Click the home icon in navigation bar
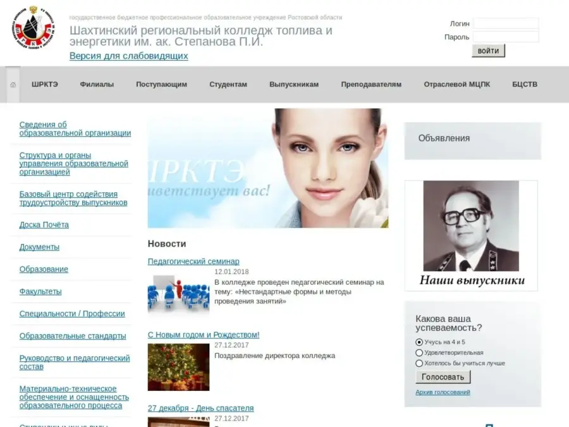The height and width of the screenshot is (427, 569). (x=13, y=85)
